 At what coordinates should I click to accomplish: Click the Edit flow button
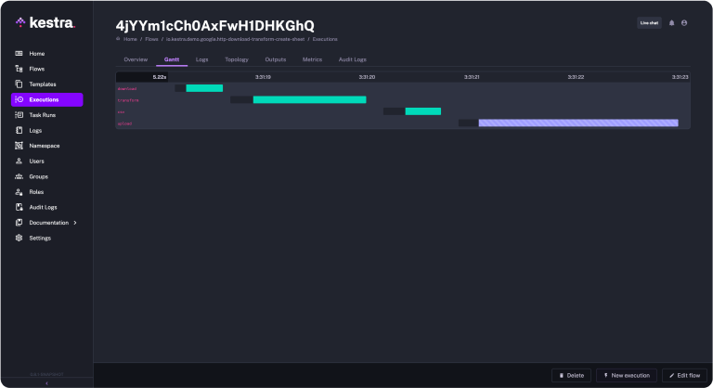(x=685, y=375)
